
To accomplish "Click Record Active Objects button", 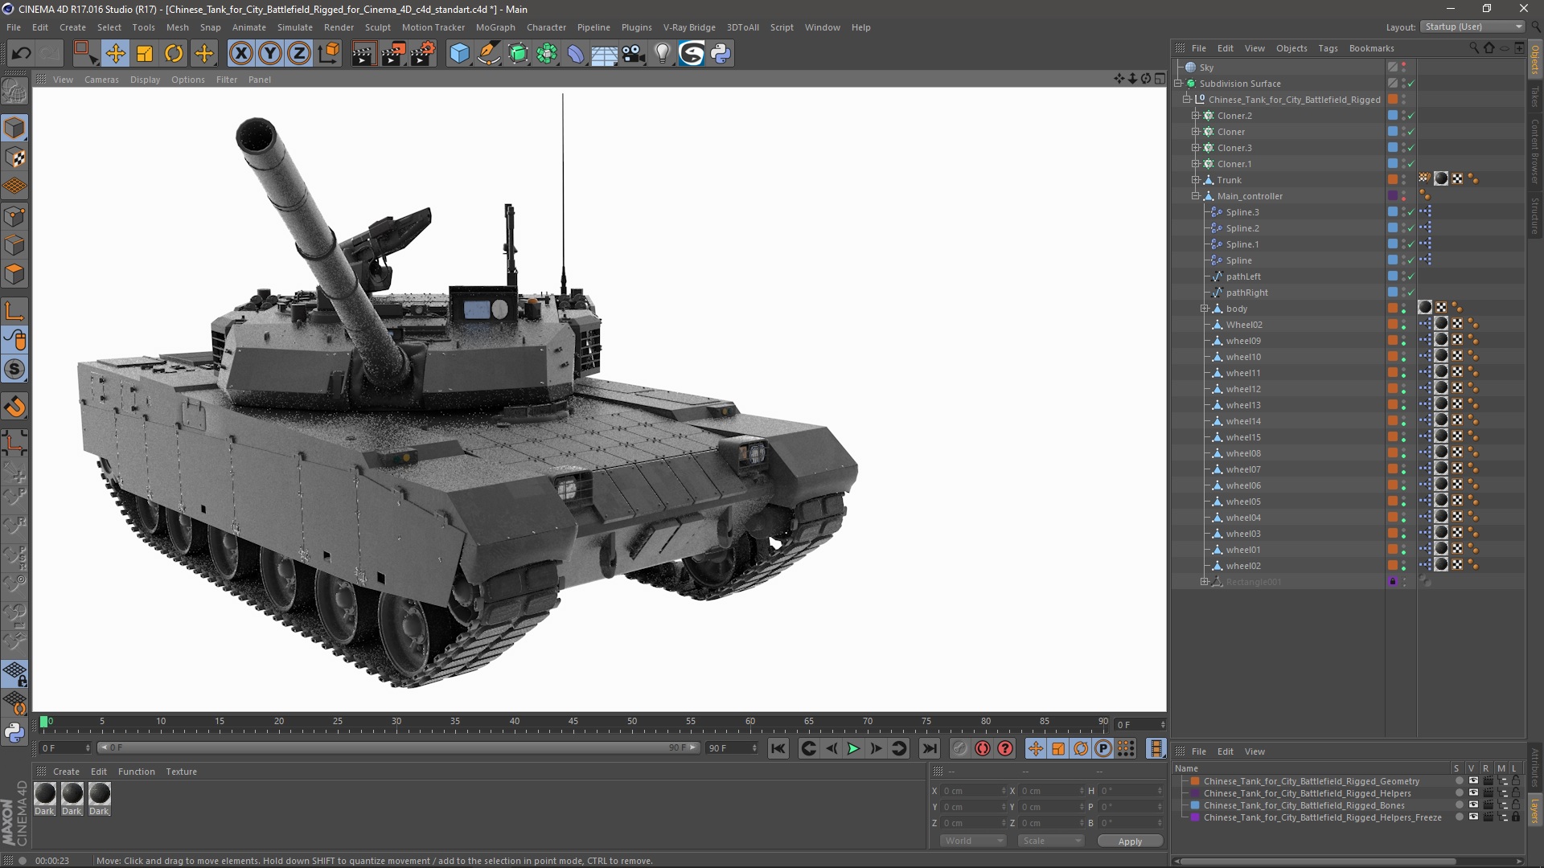I will pos(960,748).
